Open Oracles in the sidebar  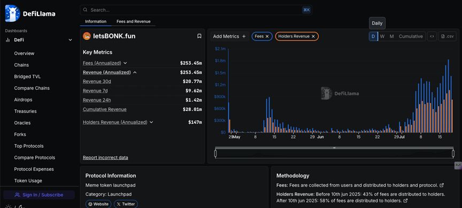click(22, 123)
